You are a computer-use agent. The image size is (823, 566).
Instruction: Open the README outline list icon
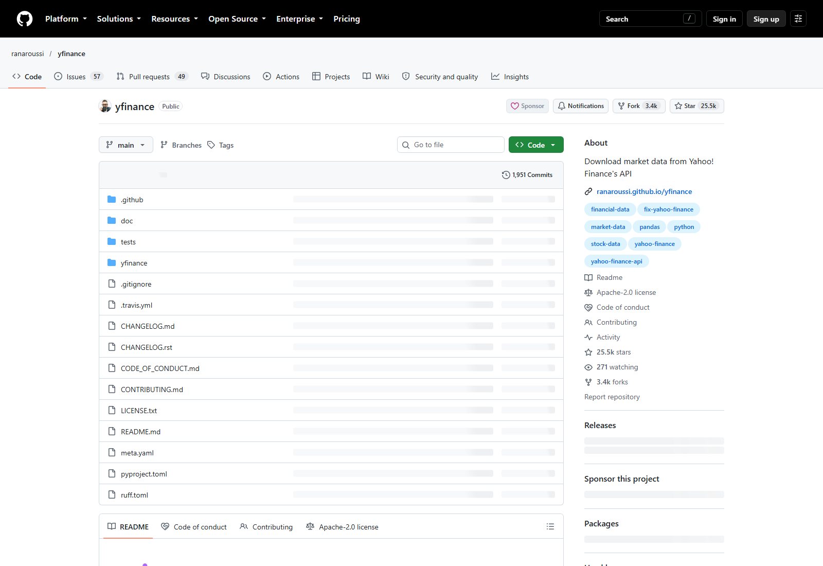pyautogui.click(x=550, y=526)
